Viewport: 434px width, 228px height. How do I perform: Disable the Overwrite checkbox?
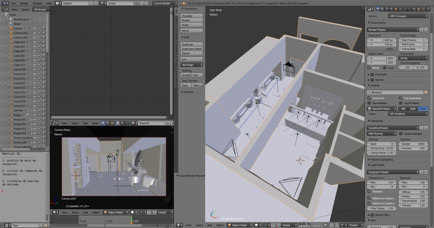(370, 98)
